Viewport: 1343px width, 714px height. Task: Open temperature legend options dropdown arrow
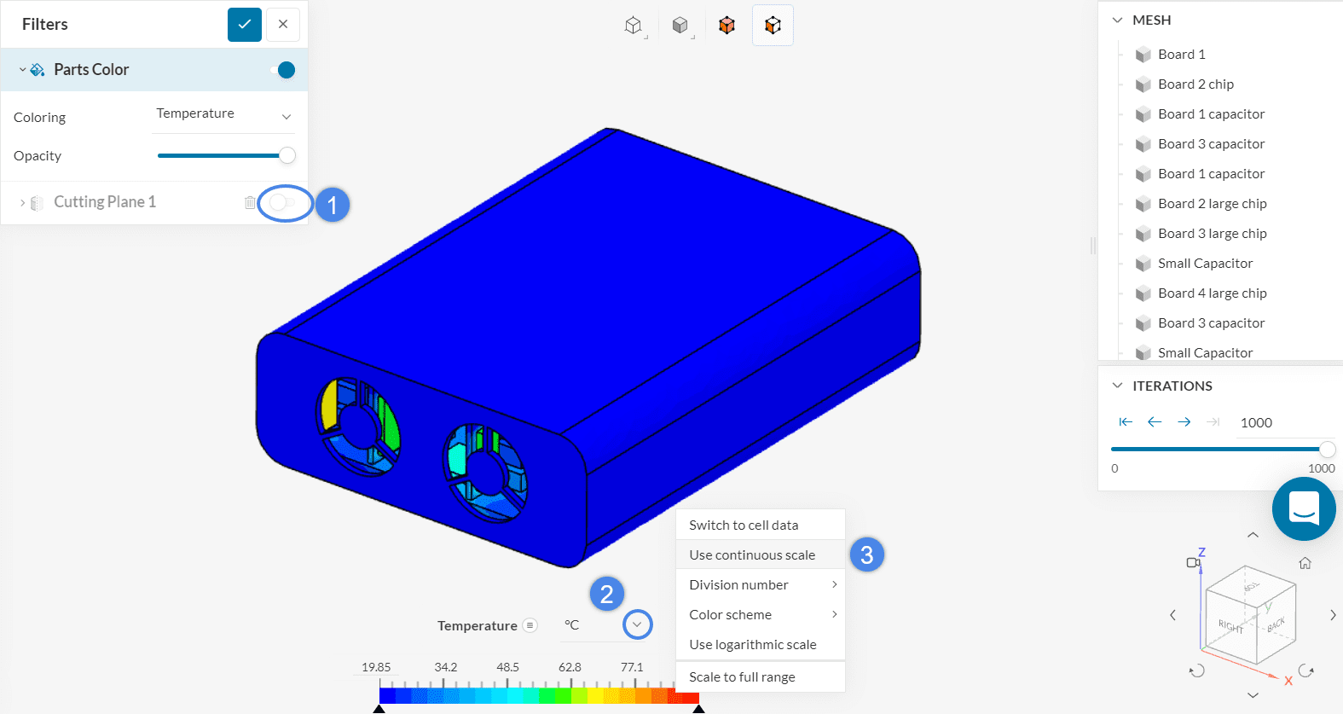pos(637,624)
